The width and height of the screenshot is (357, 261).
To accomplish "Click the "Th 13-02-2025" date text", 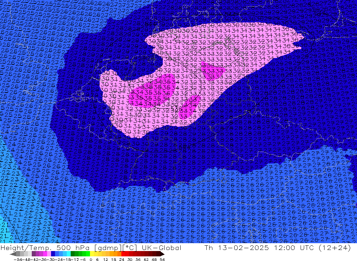I will (237, 247).
